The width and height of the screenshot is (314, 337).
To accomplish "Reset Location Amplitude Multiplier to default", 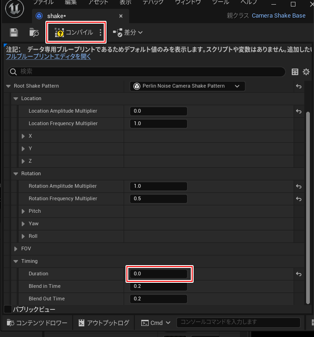I will tap(299, 111).
